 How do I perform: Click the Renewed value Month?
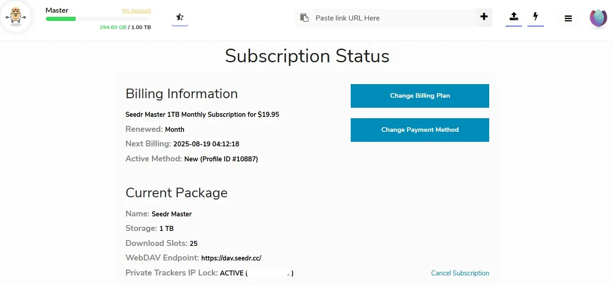point(174,130)
